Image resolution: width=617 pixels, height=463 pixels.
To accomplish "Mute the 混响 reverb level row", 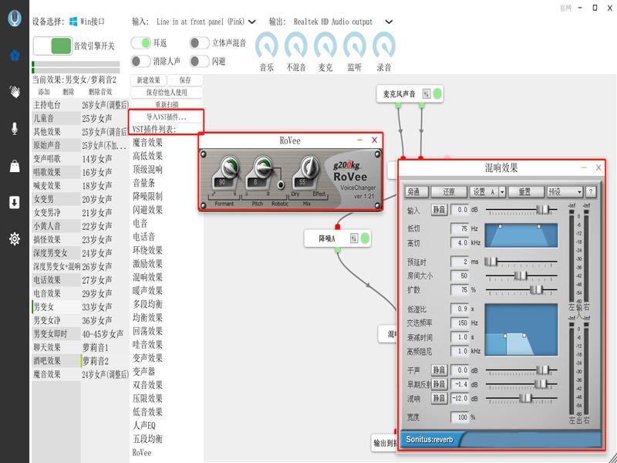I will pos(439,398).
